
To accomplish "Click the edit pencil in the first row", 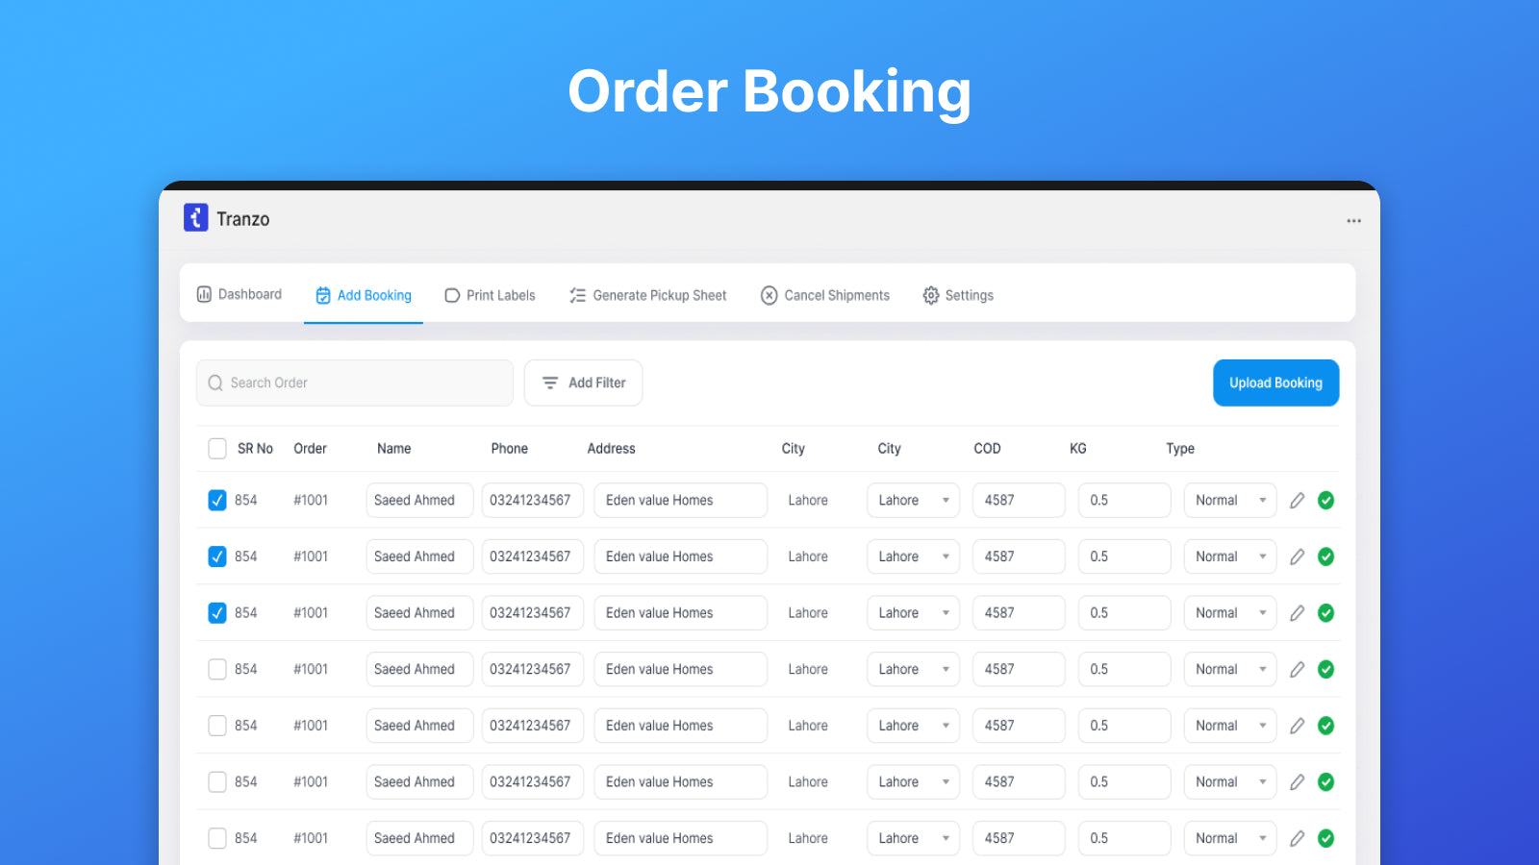I will point(1298,500).
